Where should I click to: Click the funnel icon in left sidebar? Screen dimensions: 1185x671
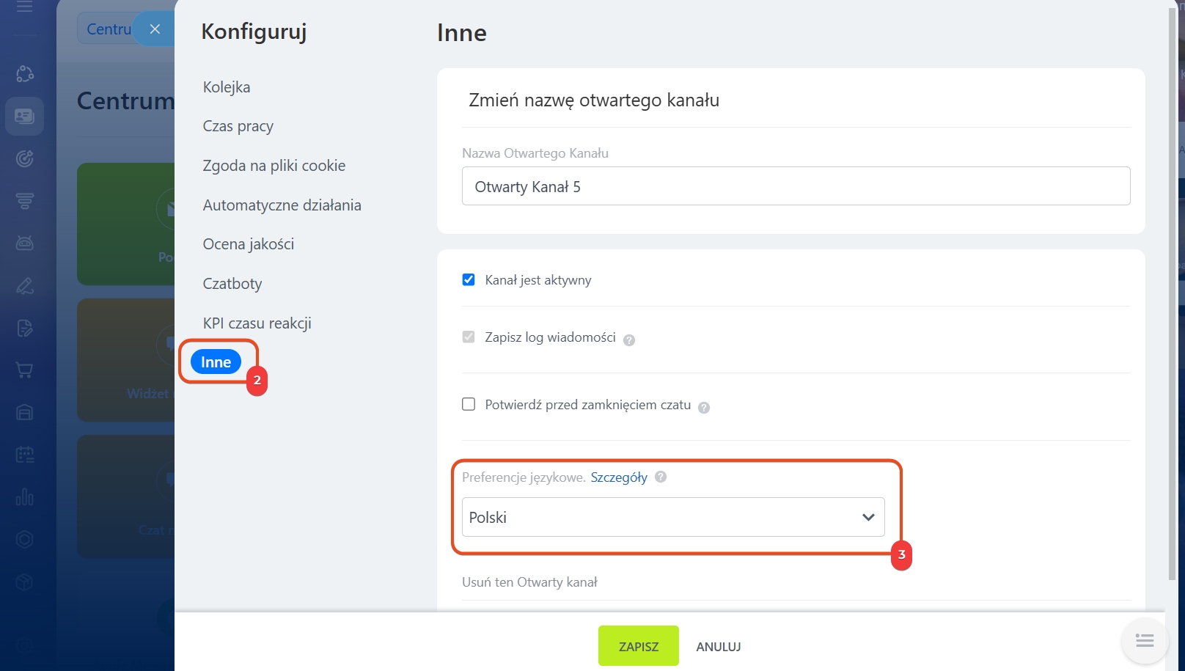pos(24,201)
